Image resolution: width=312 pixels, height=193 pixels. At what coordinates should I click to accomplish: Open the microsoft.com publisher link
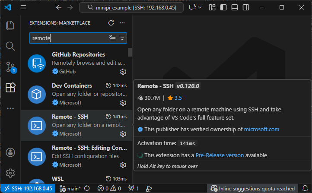click(262, 130)
